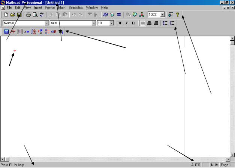Run the spelling check icon
This screenshot has width=235, height=168.
point(42,15)
